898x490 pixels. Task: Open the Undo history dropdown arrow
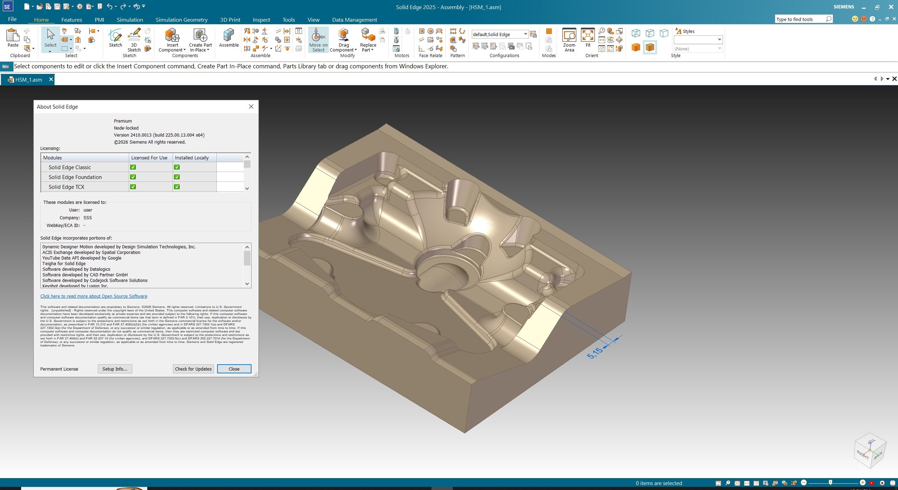coord(116,6)
